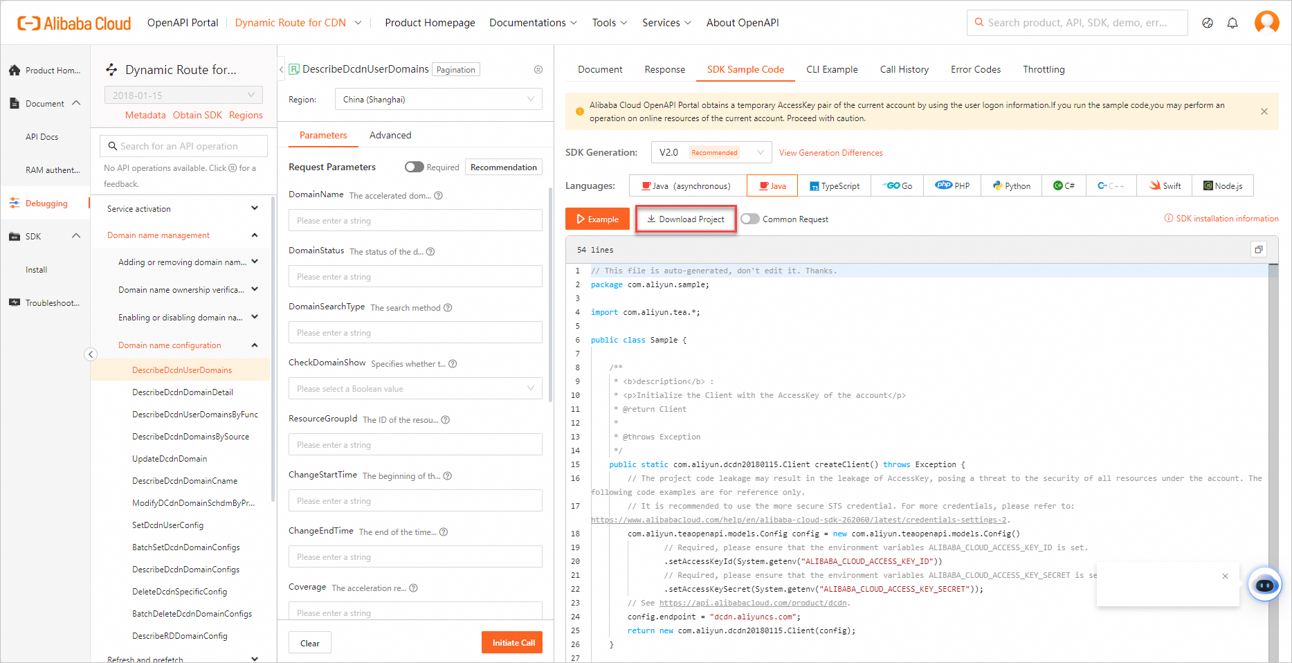Switch to the Response tab
Viewport: 1292px width, 663px height.
(x=665, y=69)
